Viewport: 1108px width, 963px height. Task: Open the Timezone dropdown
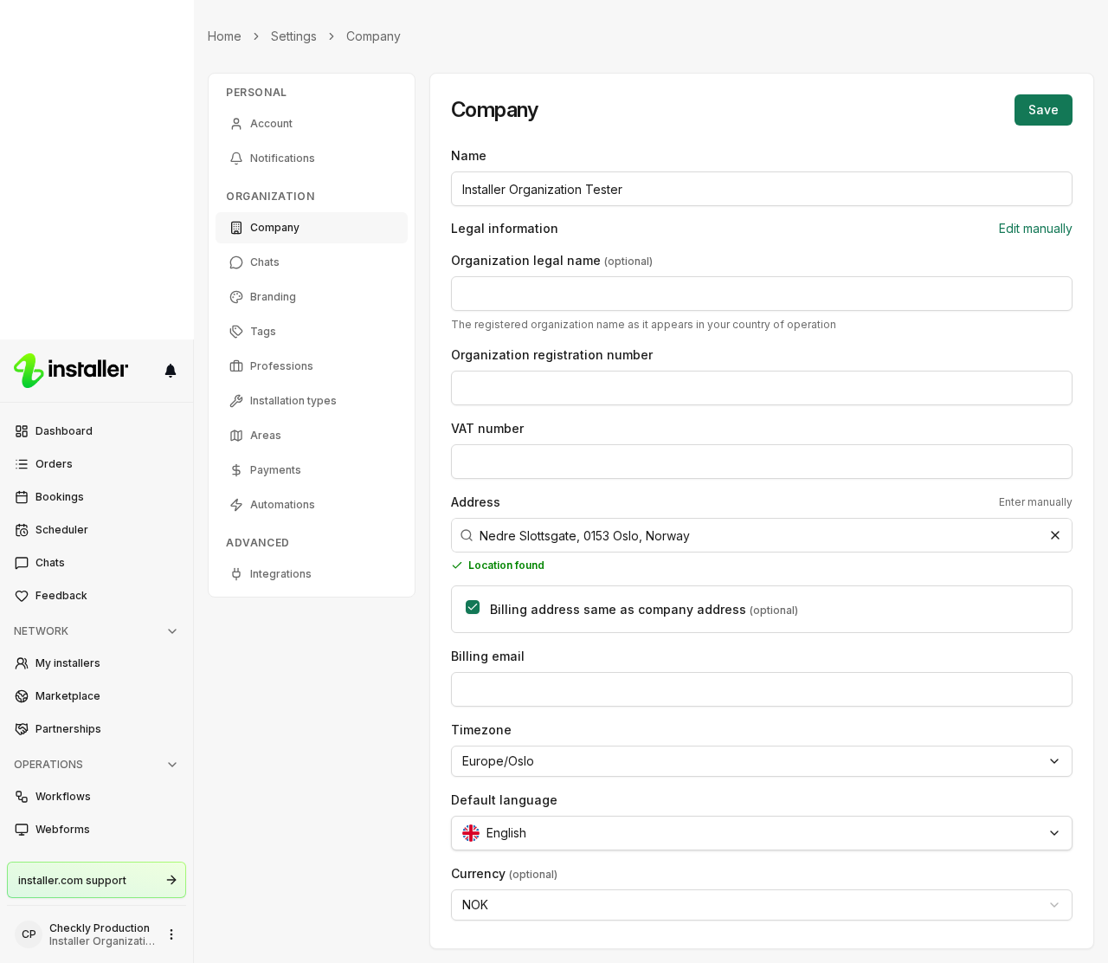click(762, 761)
